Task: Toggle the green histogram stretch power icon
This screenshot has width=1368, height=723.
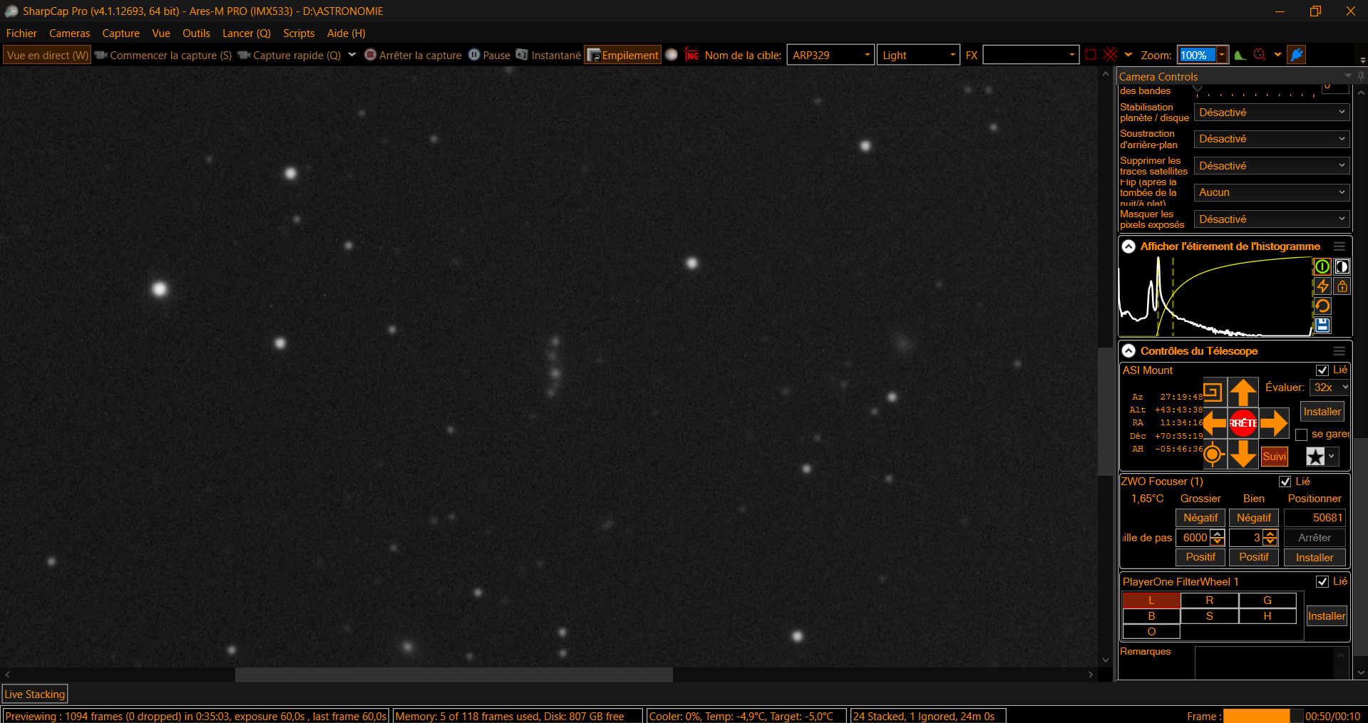Action: click(1322, 266)
